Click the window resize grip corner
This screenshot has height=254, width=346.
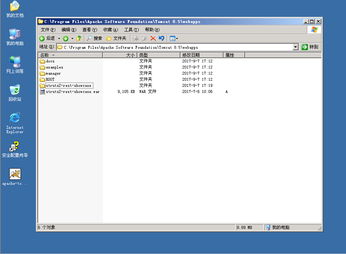(x=319, y=228)
